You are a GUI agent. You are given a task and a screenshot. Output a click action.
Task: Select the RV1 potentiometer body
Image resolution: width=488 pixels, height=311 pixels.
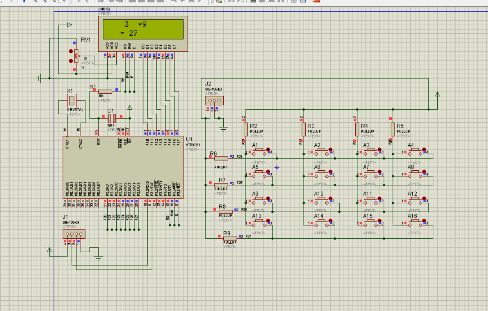point(76,56)
